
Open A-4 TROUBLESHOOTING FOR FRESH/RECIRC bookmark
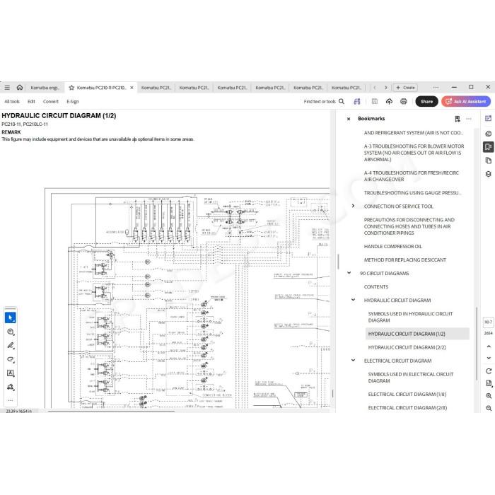[x=412, y=176]
